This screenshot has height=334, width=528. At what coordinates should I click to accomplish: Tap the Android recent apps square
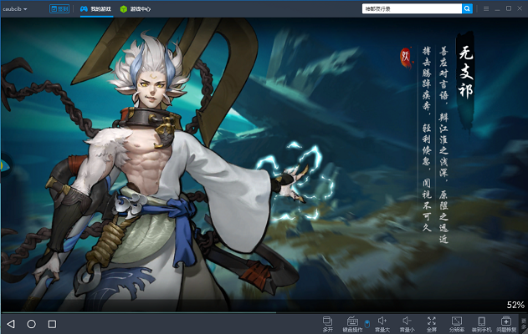(52, 324)
